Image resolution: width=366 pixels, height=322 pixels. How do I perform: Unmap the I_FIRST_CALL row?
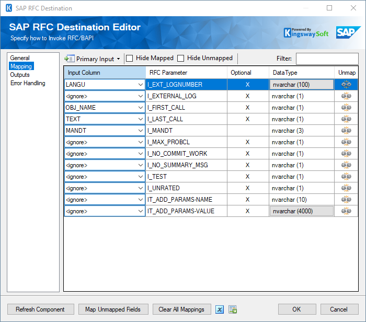pos(346,107)
